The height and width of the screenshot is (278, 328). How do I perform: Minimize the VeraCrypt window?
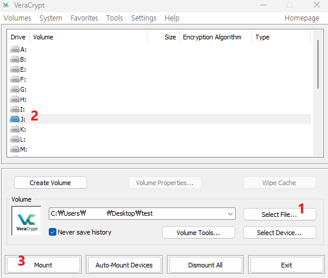263,5
